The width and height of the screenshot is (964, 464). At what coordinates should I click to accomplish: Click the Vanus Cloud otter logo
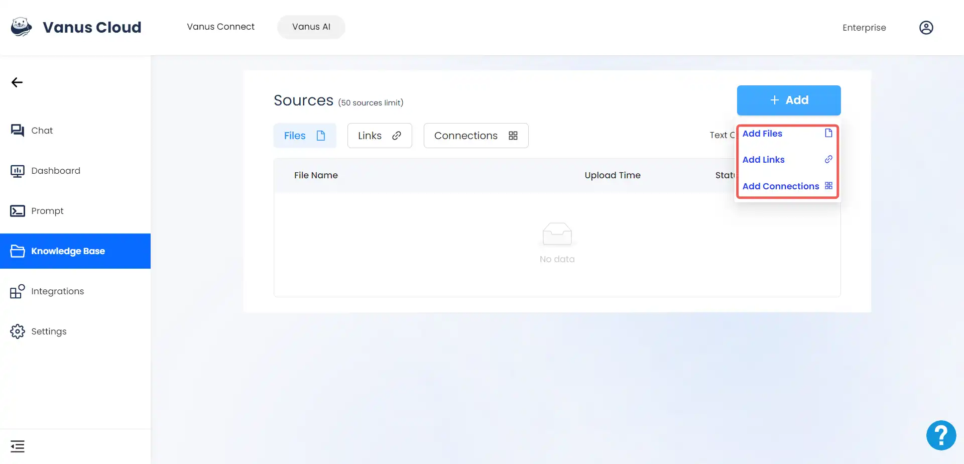point(21,27)
